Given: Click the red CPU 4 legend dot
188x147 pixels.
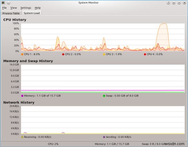Looking at the screenshot, I should [x=145, y=54].
